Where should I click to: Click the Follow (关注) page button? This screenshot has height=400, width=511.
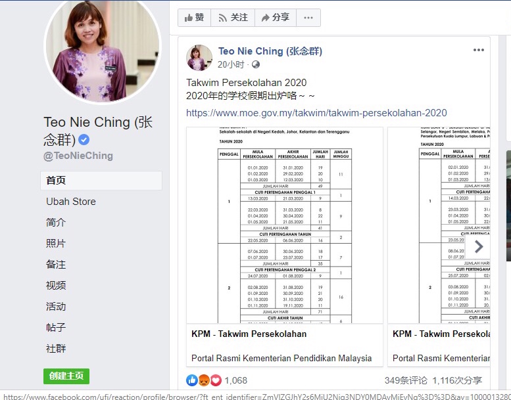[x=233, y=18]
